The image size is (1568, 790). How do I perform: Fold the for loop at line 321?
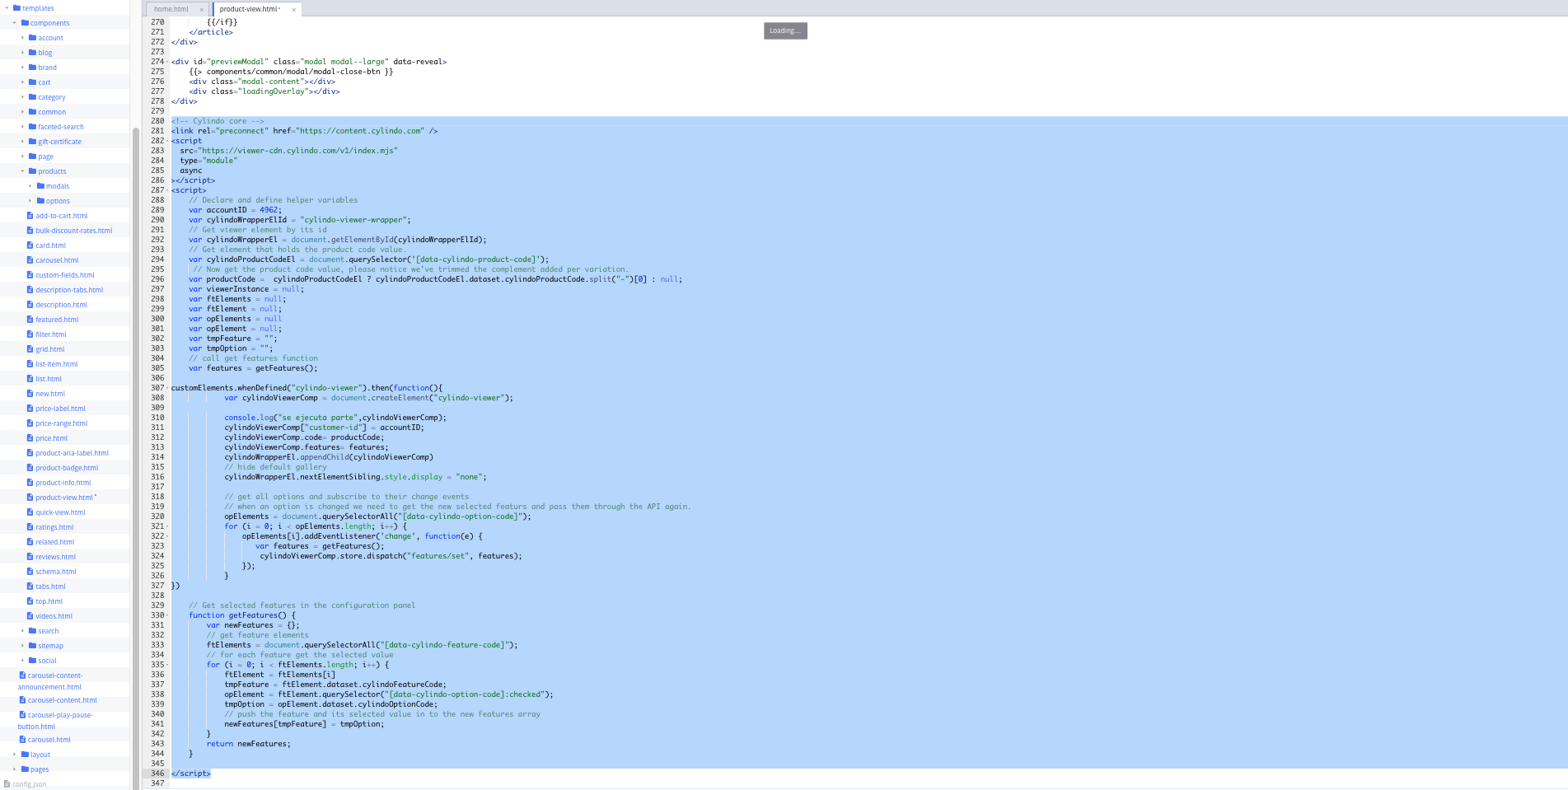(168, 526)
